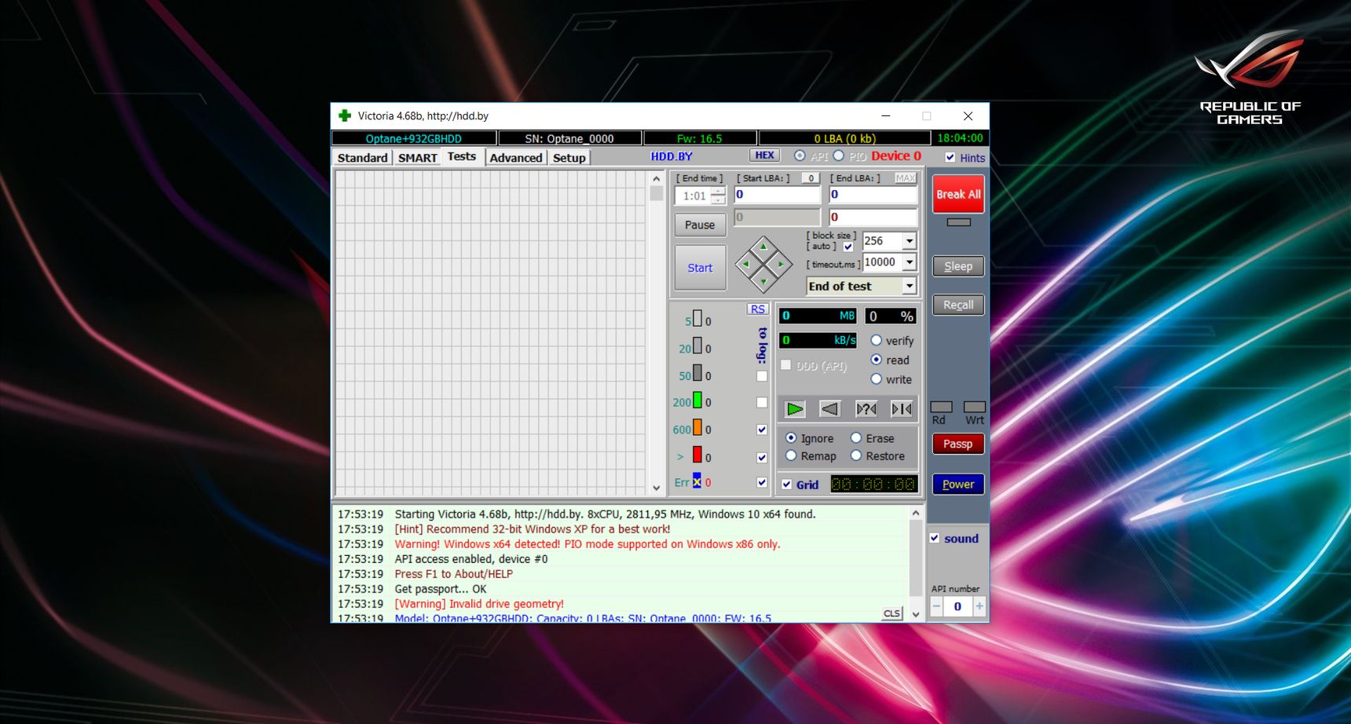
Task: Click the CLS clear log button
Action: point(892,613)
